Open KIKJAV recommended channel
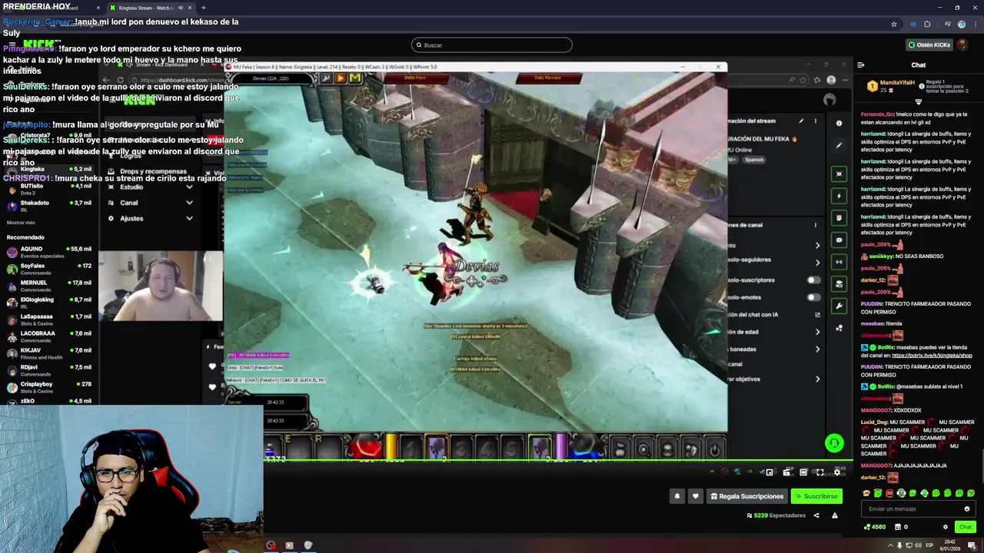The height and width of the screenshot is (553, 984). click(x=48, y=353)
